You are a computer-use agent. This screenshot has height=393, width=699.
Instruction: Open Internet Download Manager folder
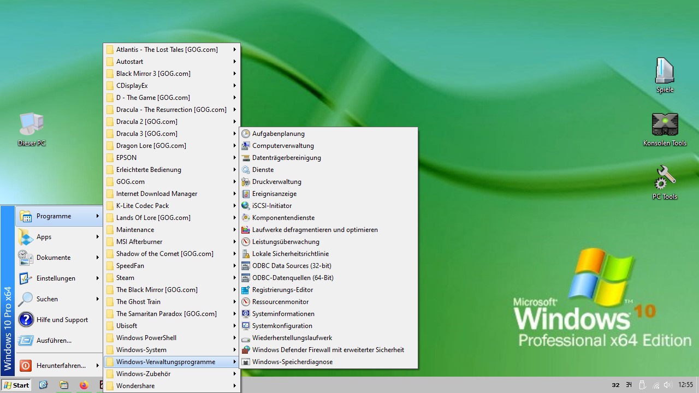coord(171,194)
